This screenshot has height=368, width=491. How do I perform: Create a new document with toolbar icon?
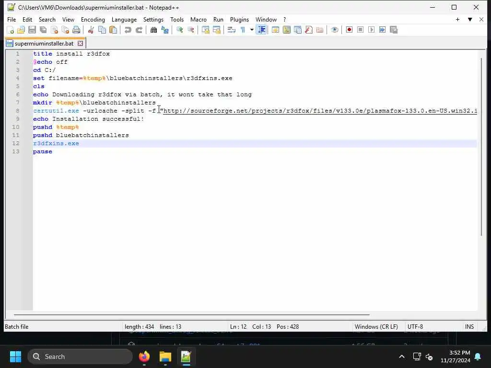tap(10, 30)
